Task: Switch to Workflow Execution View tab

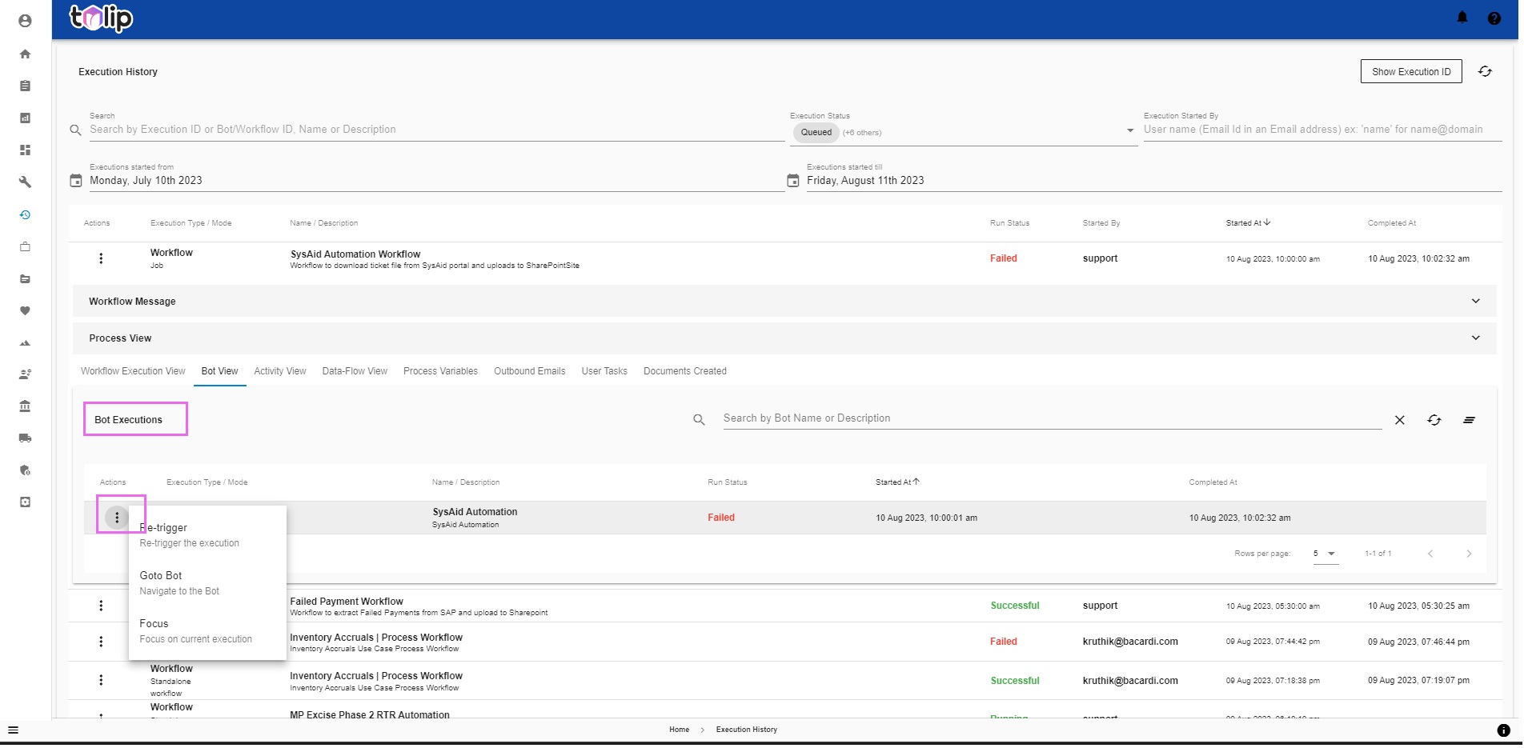Action: (133, 371)
